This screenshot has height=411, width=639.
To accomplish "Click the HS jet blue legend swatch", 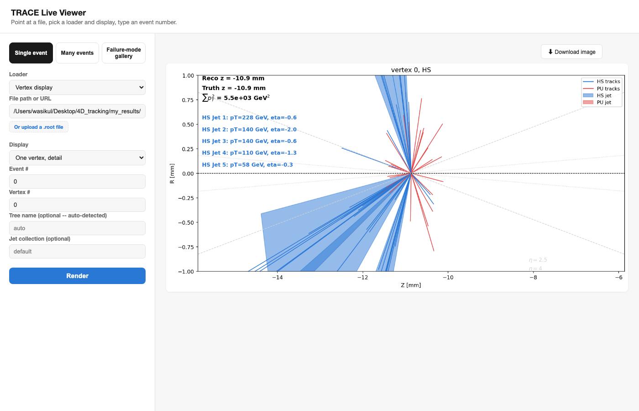I will tap(588, 95).
